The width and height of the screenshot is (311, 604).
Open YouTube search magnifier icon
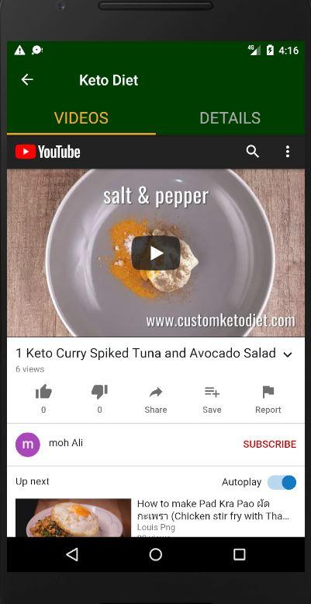[x=253, y=152]
